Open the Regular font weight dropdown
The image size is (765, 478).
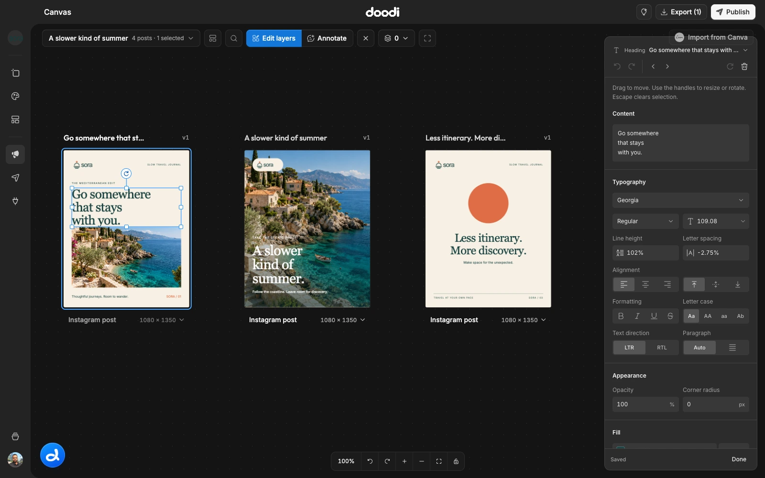(x=645, y=221)
